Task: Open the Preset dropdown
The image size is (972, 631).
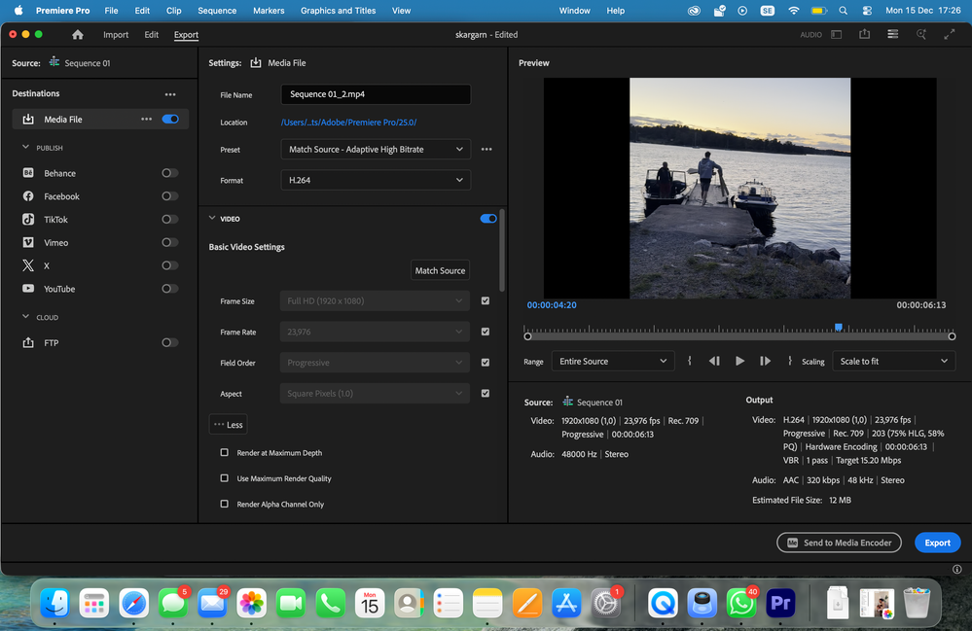Action: pos(376,150)
